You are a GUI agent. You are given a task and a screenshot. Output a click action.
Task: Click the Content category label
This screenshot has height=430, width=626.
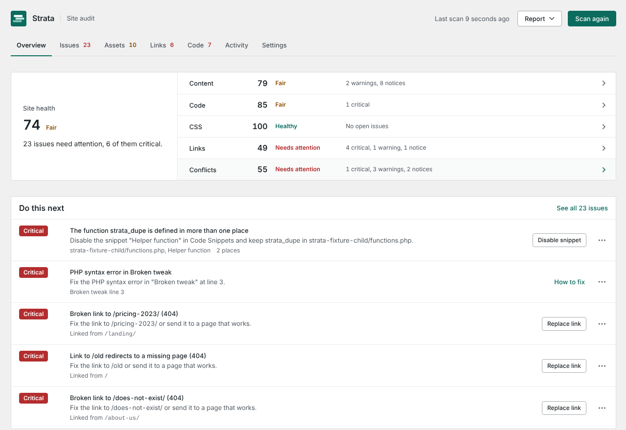201,83
